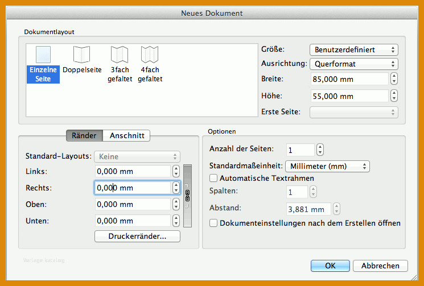Pick the 3fach gefaltet layout icon
This screenshot has width=424, height=286.
tap(120, 55)
